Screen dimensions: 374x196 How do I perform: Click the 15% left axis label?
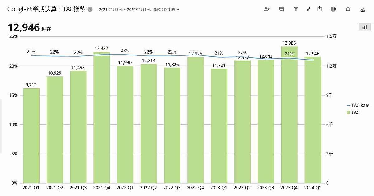pos(13,95)
